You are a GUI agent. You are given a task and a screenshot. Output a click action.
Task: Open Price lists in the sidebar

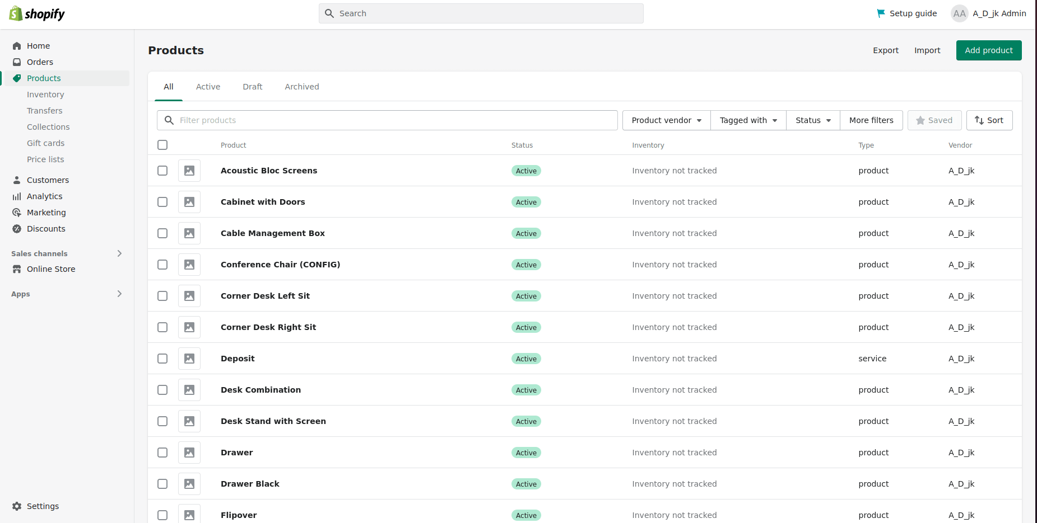point(45,159)
